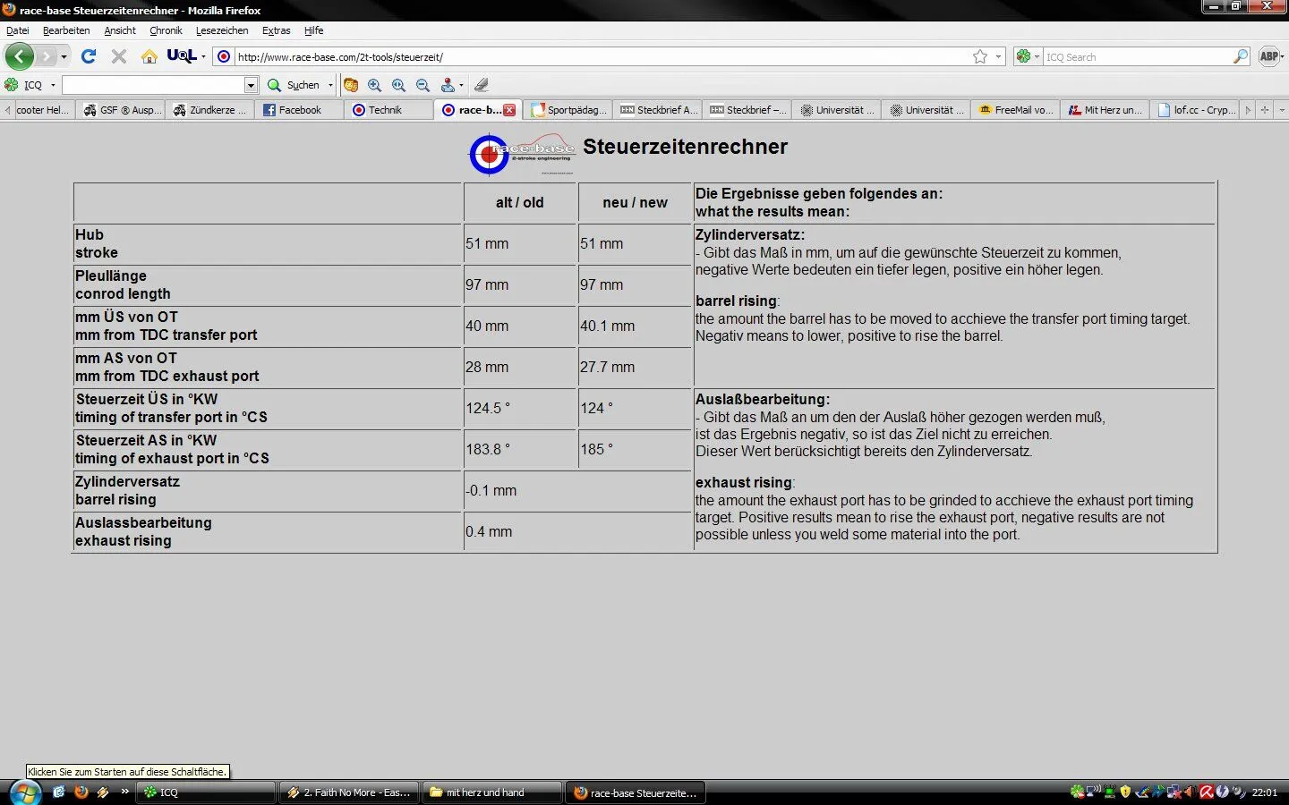Viewport: 1289px width, 805px height.
Task: Click the zoom out magnifier icon
Action: (x=423, y=85)
